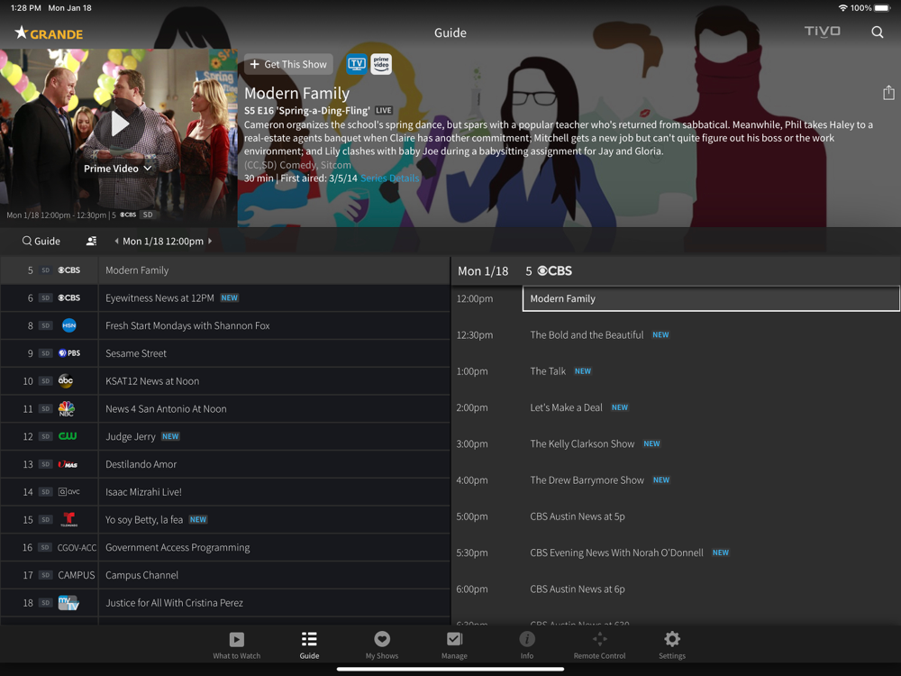Open News 4 San Antonio At Noon
The image size is (901, 676).
point(274,408)
